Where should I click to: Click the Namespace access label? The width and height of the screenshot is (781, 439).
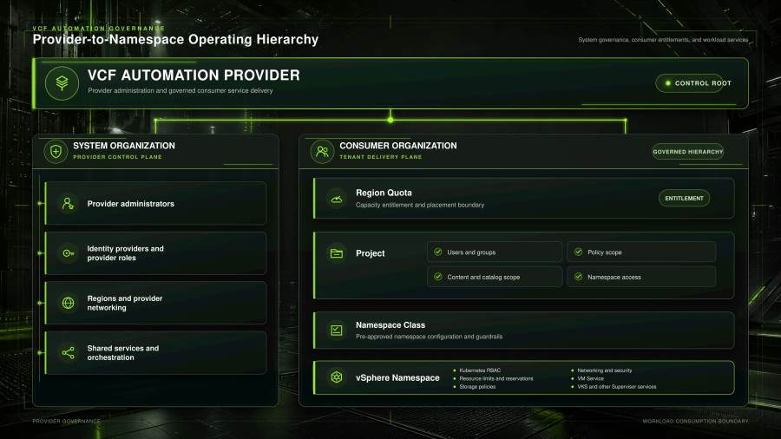tap(614, 278)
